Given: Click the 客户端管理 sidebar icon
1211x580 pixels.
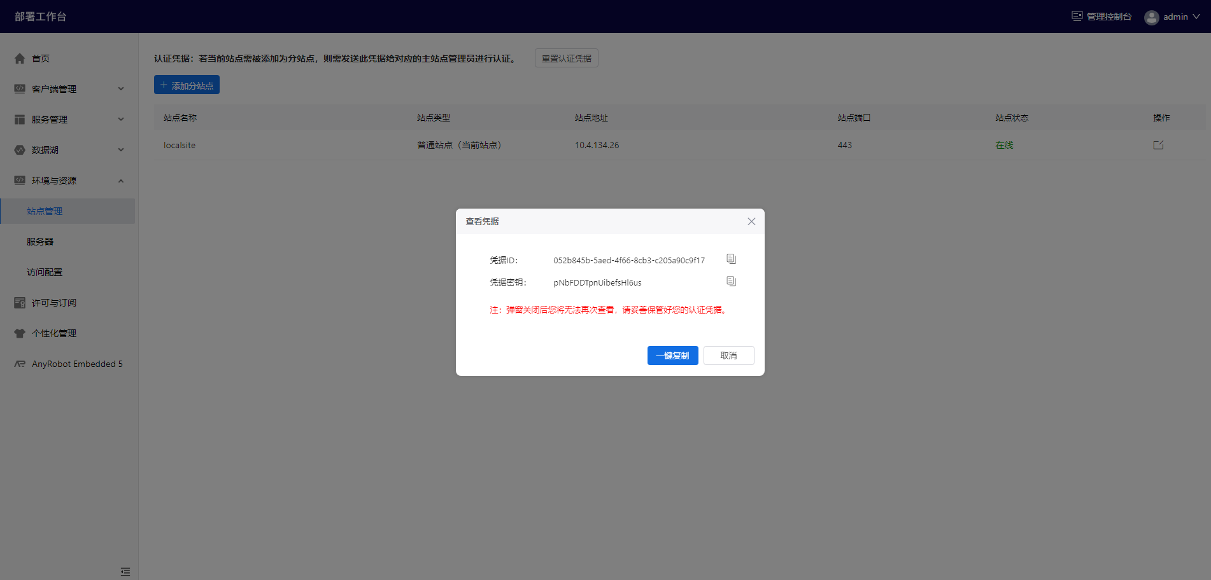Looking at the screenshot, I should (20, 89).
